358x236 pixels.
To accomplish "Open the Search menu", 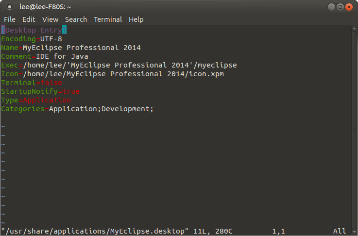I will tap(76, 19).
